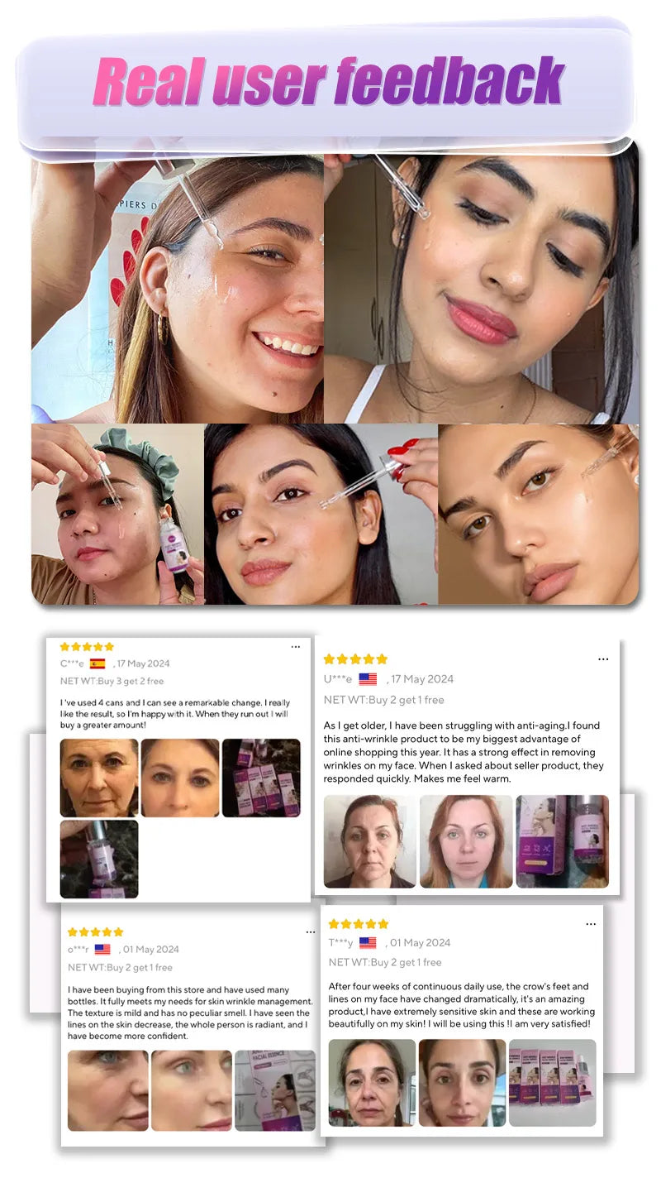Click the US flag icon beside U***e
Screen dimensions: 661x1178
click(368, 679)
